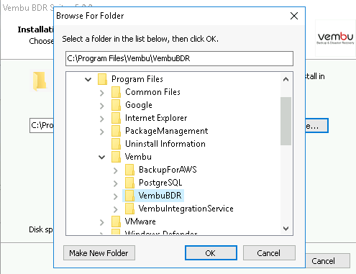
Task: Choose the PostgreSQL folder icon
Action: [129, 183]
